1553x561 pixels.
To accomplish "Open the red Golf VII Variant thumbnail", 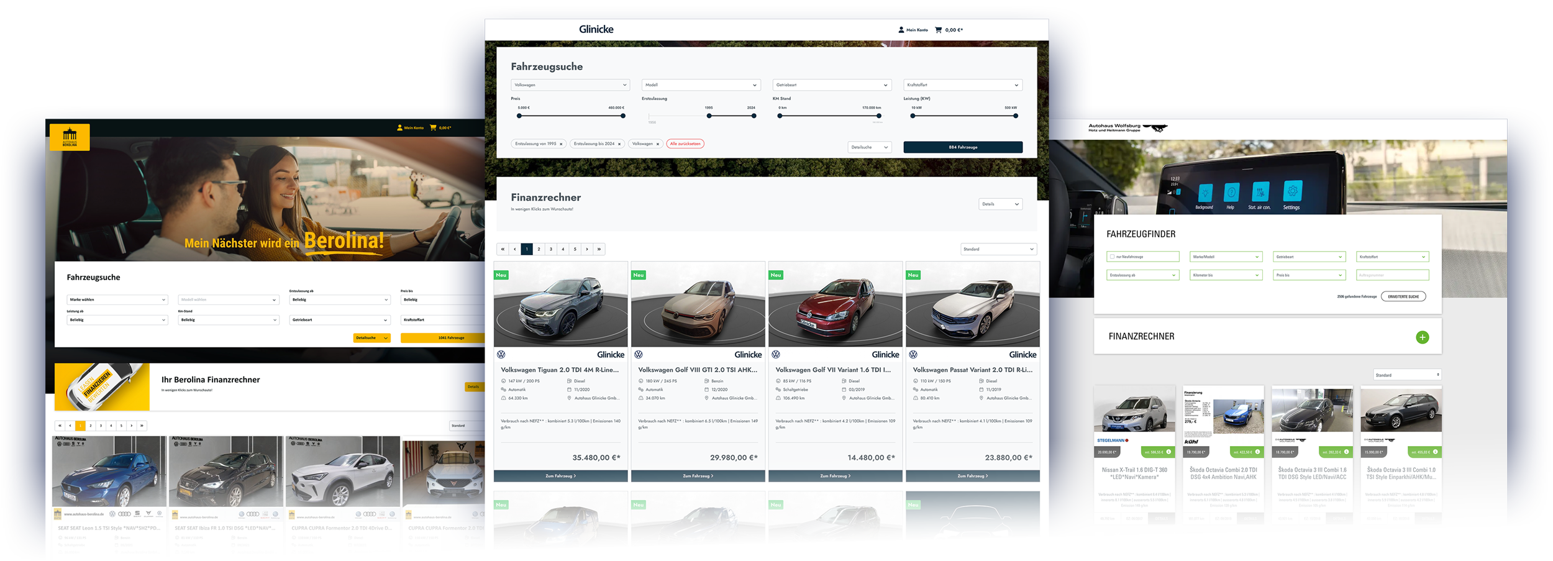I will coord(836,304).
